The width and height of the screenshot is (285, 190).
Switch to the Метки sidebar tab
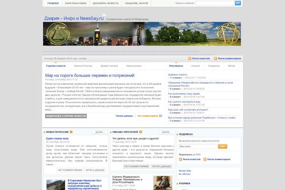pyautogui.click(x=232, y=66)
